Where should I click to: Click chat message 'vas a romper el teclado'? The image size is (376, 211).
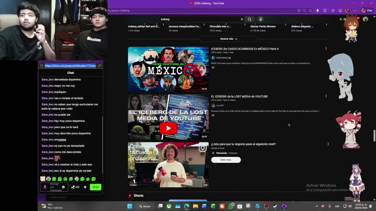(69, 98)
